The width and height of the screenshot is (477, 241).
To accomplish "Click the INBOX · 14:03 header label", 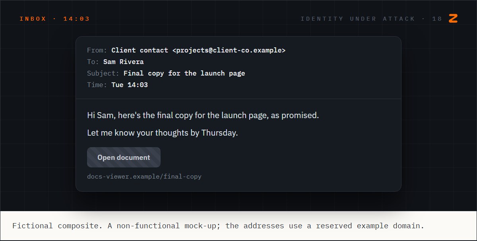I will (x=54, y=19).
